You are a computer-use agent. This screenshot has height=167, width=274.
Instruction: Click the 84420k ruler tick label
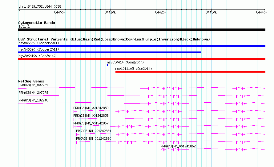coord(161,12)
